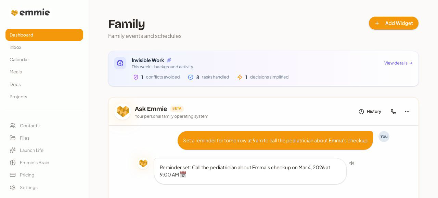The image size is (438, 198).
Task: Open View details on Invisible Work
Action: (398, 63)
